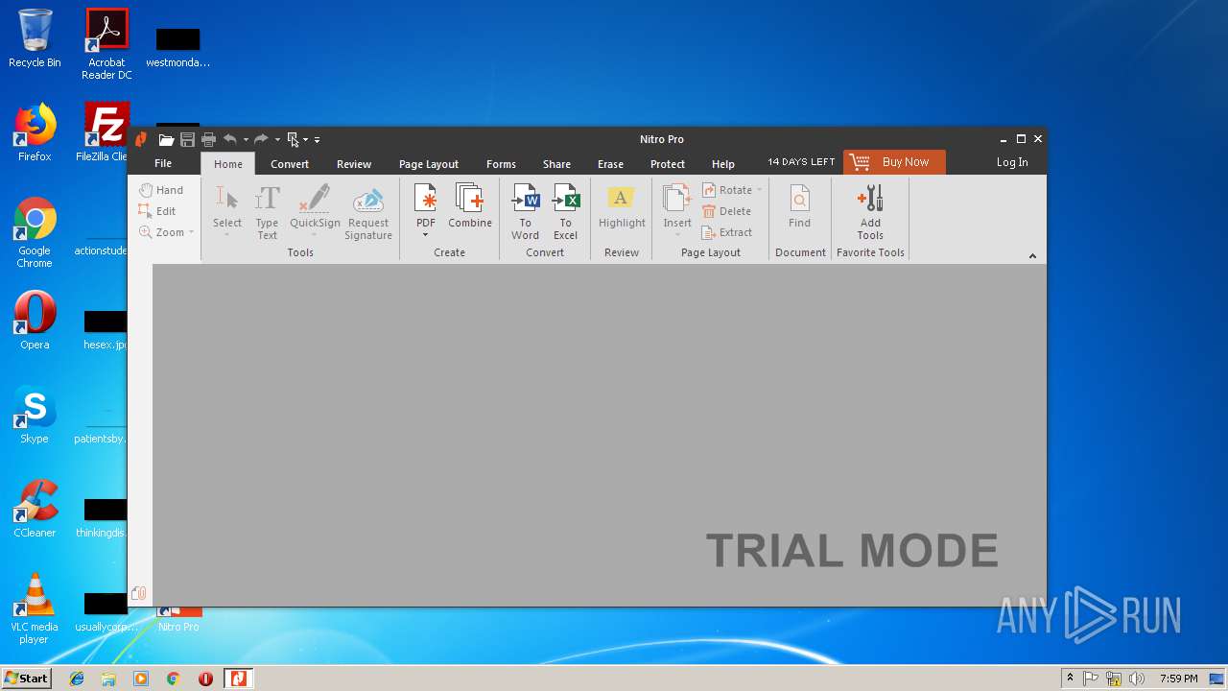This screenshot has height=691, width=1228.
Task: Switch to the Convert tab
Action: point(290,164)
